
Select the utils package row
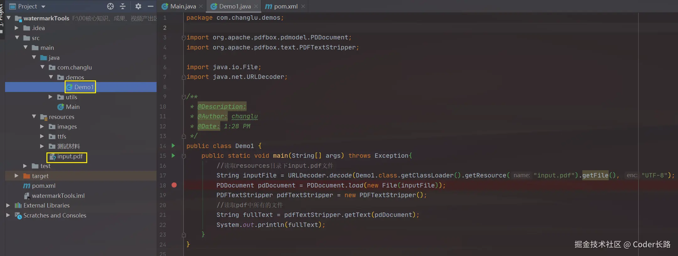click(x=81, y=97)
